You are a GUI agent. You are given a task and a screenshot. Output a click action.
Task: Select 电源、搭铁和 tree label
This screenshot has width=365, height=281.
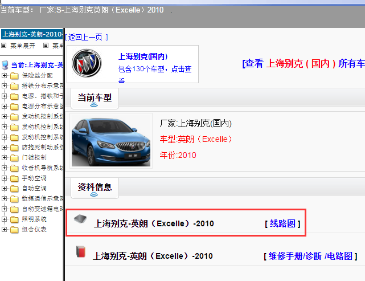42,96
